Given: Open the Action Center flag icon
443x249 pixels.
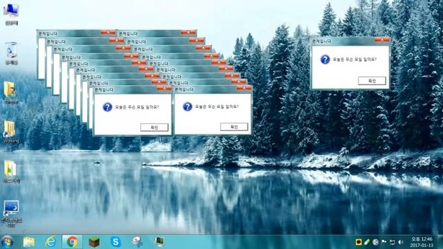Looking at the screenshot, I should coord(383,242).
